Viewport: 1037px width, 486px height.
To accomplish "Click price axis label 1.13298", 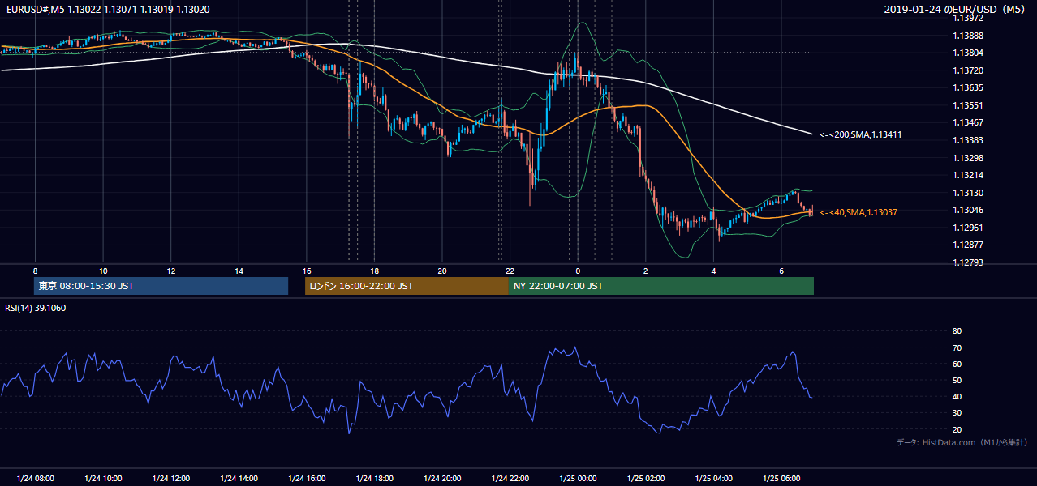I will 968,158.
